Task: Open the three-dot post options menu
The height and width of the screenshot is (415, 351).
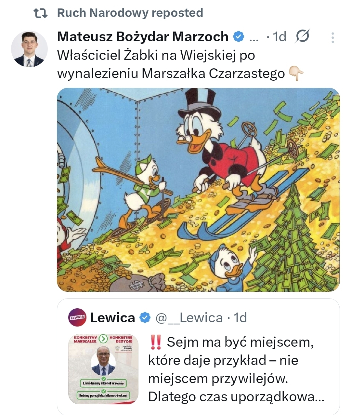Action: tap(332, 37)
